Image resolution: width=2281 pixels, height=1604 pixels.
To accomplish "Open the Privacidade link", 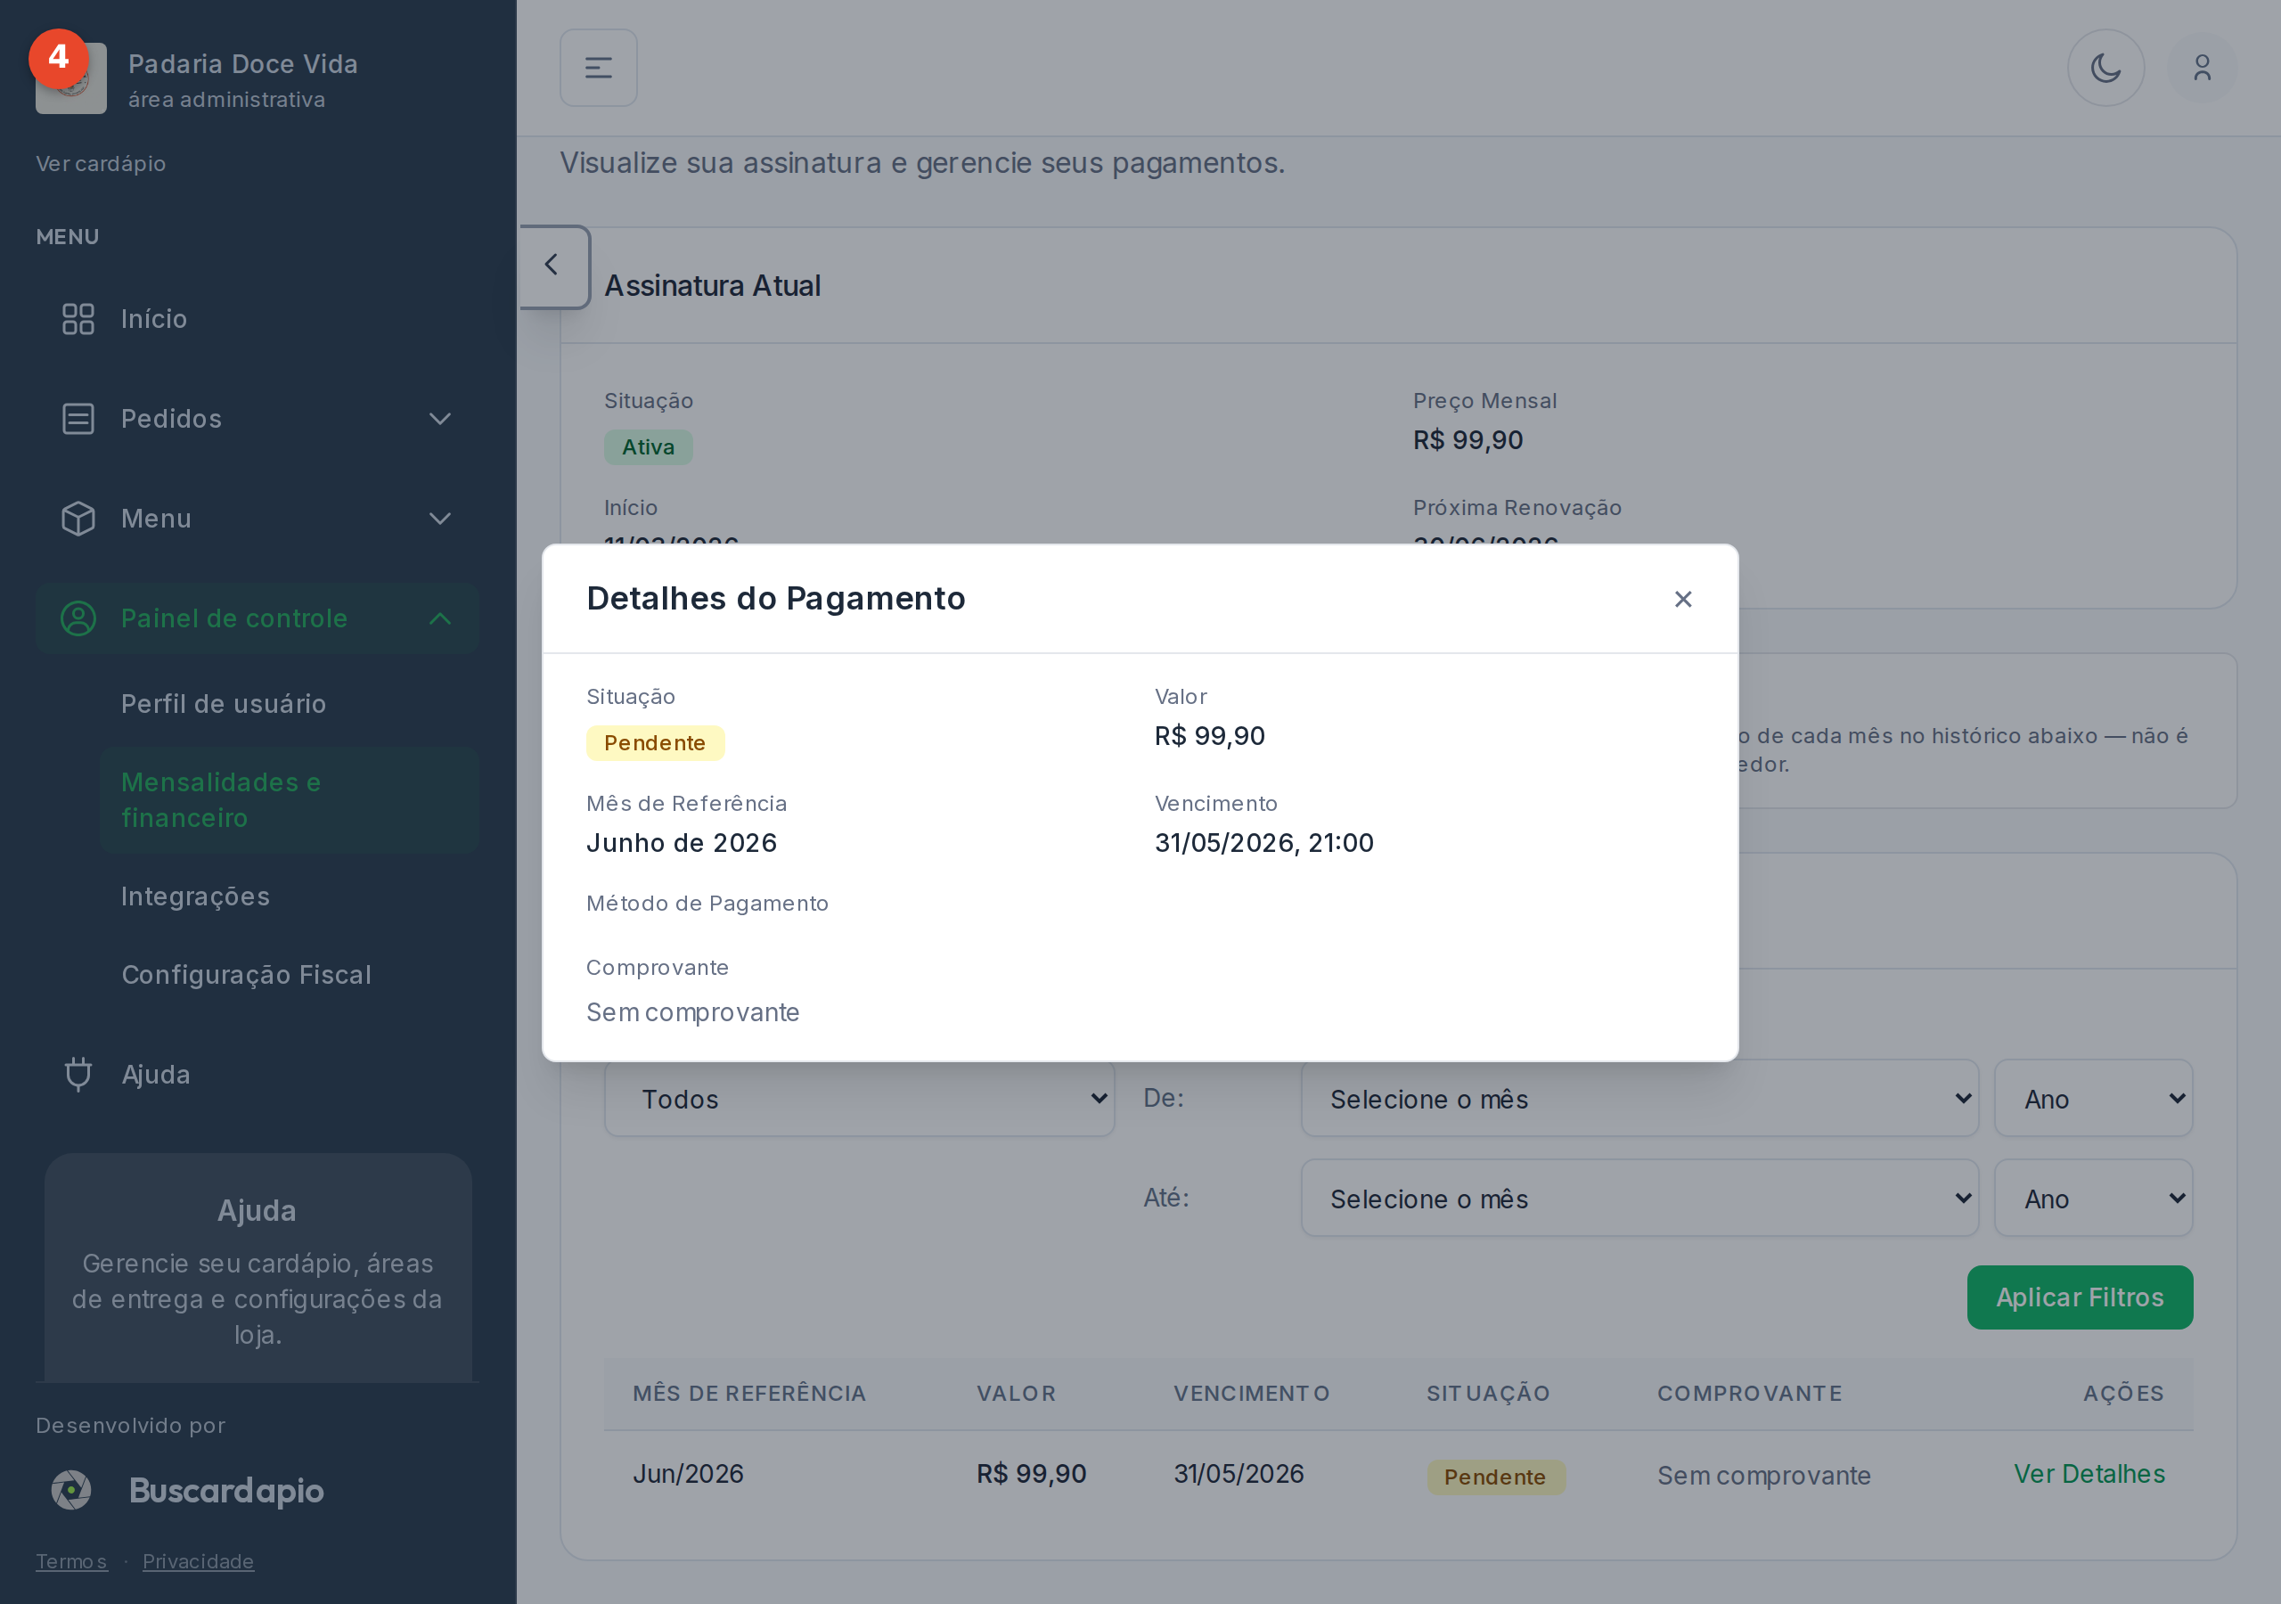I will tap(198, 1561).
